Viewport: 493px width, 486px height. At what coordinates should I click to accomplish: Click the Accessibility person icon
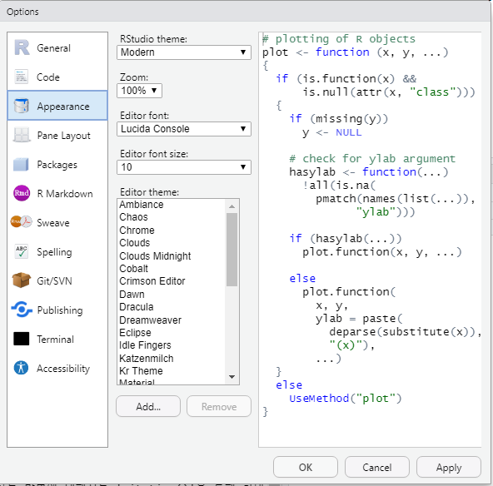pos(21,368)
